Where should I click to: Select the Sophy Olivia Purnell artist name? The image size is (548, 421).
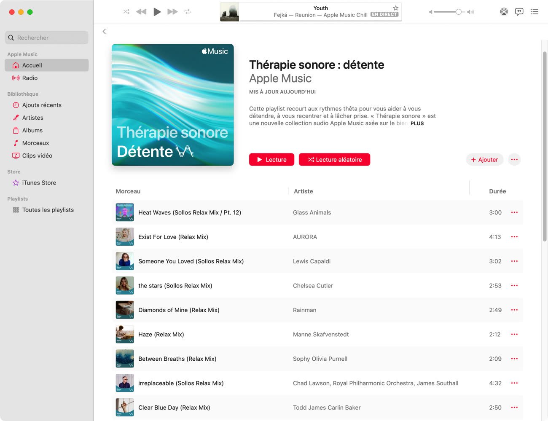320,359
